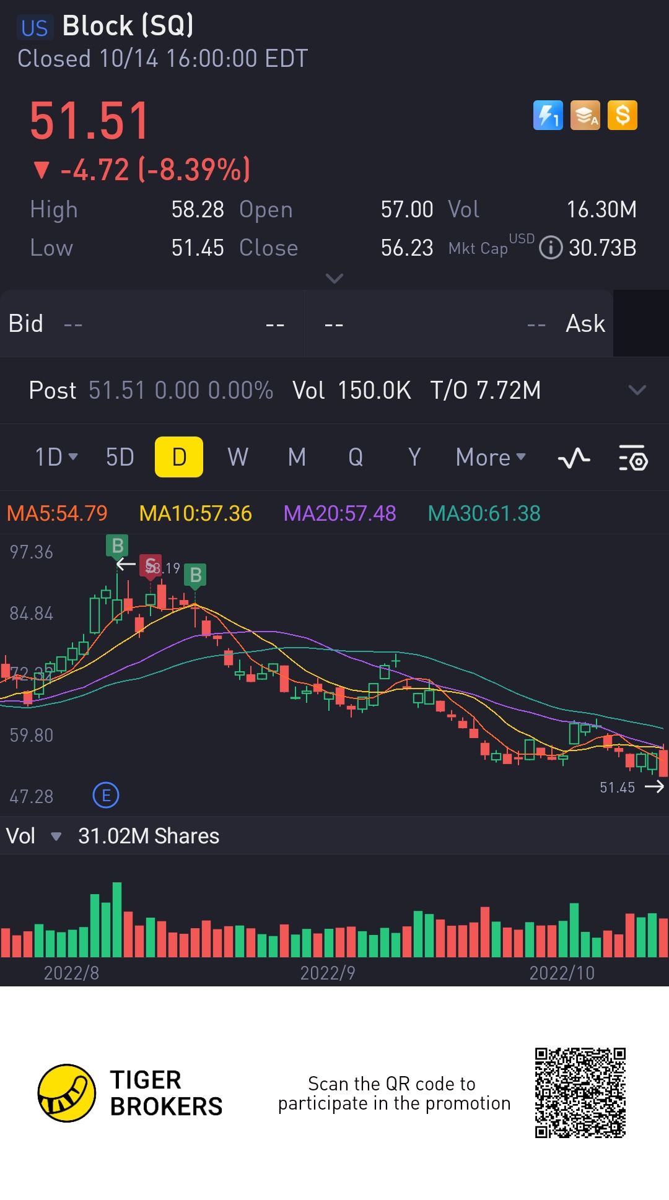669x1200 pixels.
Task: Tap the MA20:57.48 indicator label
Action: tap(339, 513)
